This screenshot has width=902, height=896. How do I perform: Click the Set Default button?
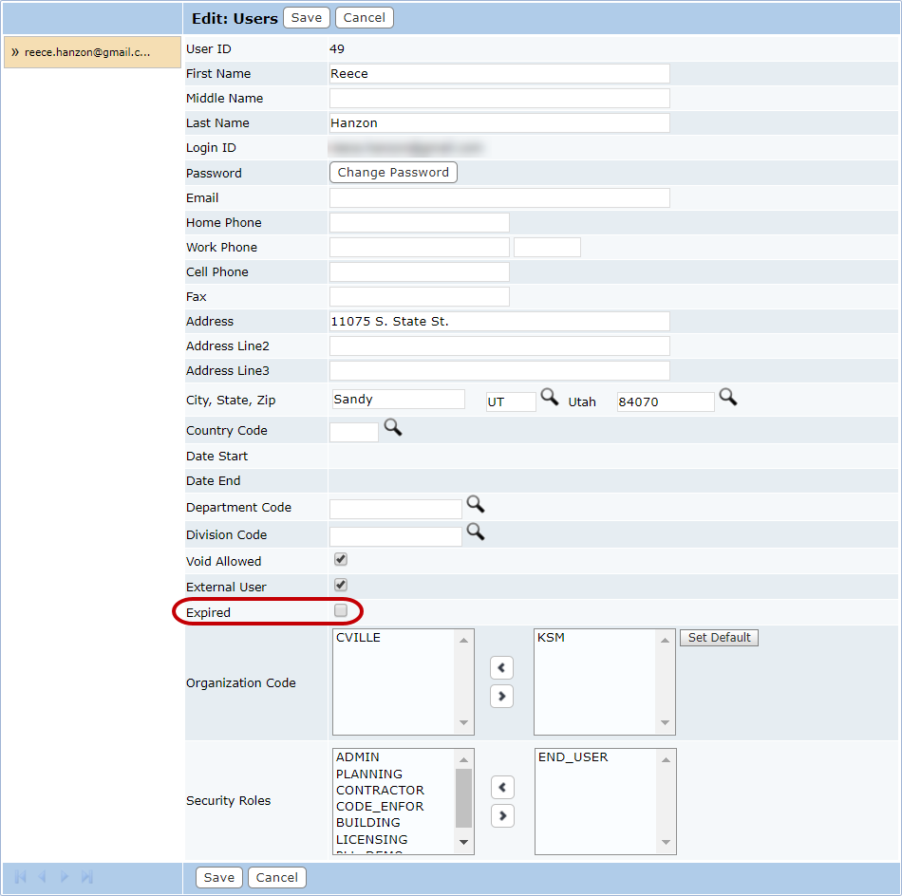click(x=719, y=638)
